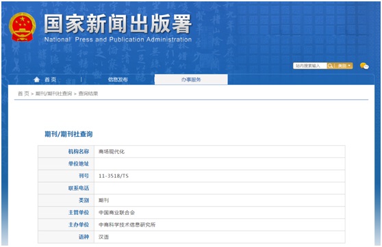Focus the 站内搜索输入 search box

coord(310,66)
